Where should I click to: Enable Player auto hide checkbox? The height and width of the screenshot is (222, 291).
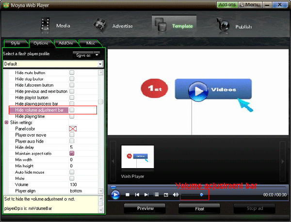click(72, 141)
